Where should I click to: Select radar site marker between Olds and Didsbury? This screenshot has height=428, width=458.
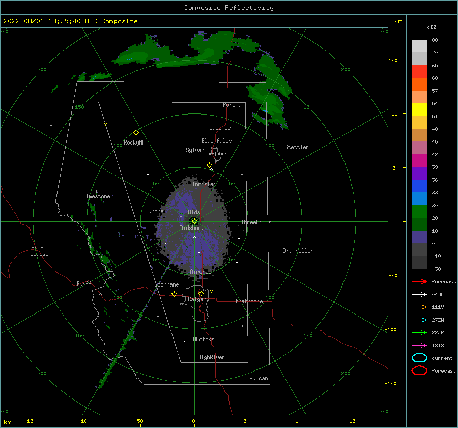(194, 221)
